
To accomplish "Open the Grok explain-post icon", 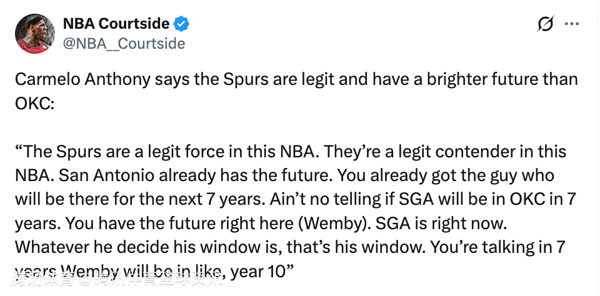I will tap(545, 24).
